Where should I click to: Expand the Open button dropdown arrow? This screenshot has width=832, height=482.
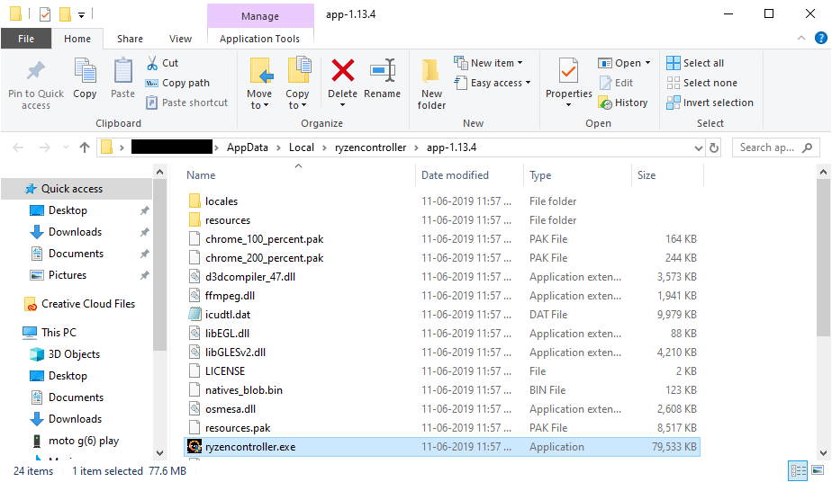648,63
